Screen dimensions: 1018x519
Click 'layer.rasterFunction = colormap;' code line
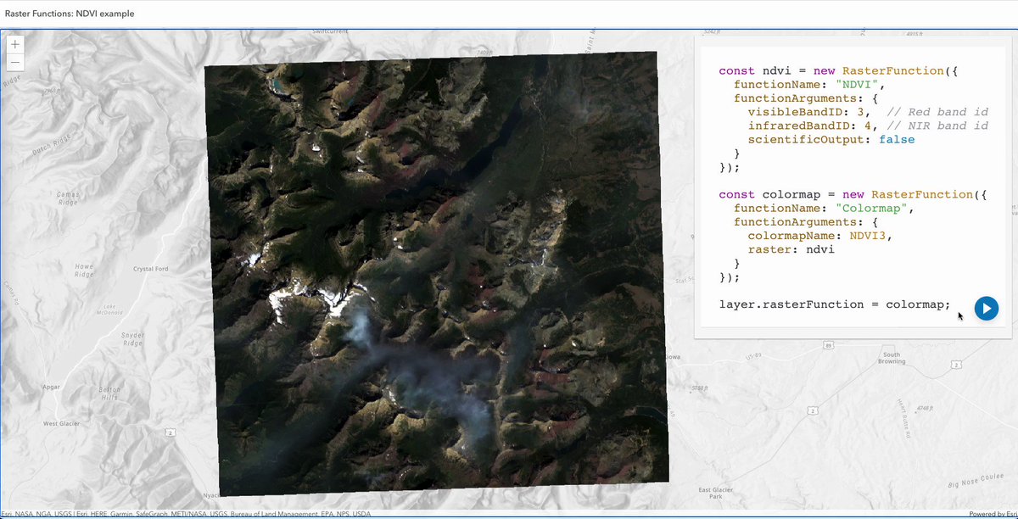[835, 304]
